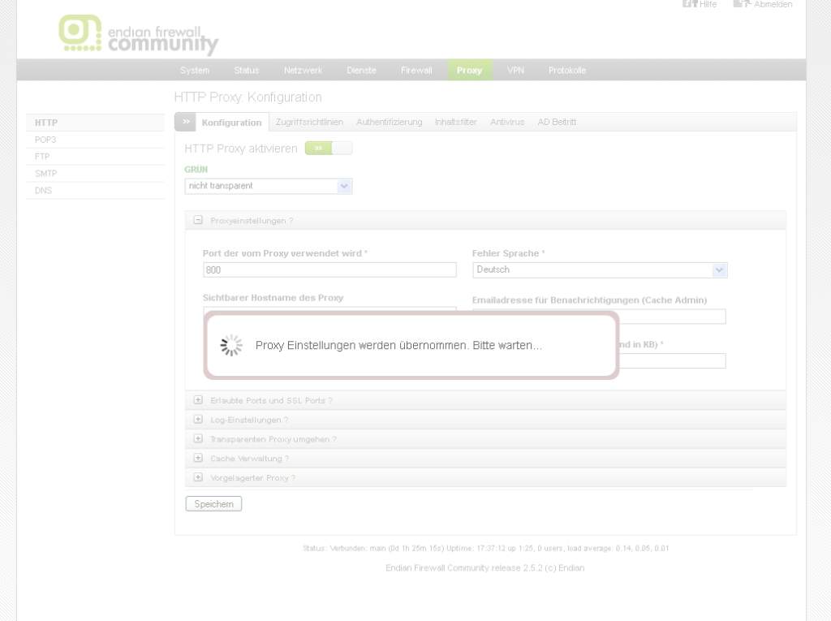This screenshot has height=621, width=831.
Task: Expand the Log-Einstellungen section
Action: click(198, 420)
